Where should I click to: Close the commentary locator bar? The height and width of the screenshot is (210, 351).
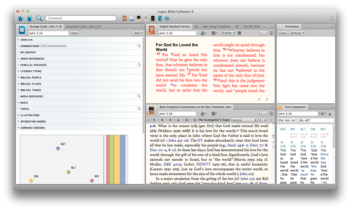[271, 120]
